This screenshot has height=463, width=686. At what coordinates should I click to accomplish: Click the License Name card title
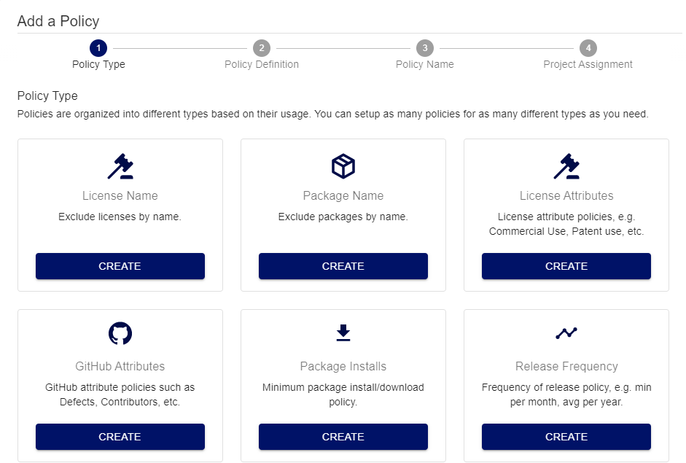(120, 195)
